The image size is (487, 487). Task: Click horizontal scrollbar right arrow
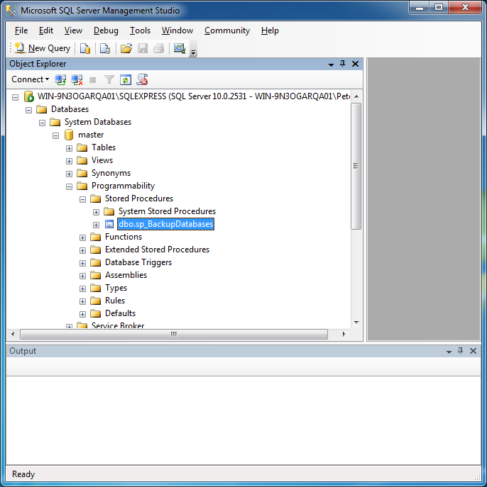344,334
